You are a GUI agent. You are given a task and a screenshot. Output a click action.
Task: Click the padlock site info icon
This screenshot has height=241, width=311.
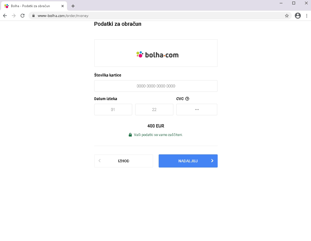click(33, 16)
